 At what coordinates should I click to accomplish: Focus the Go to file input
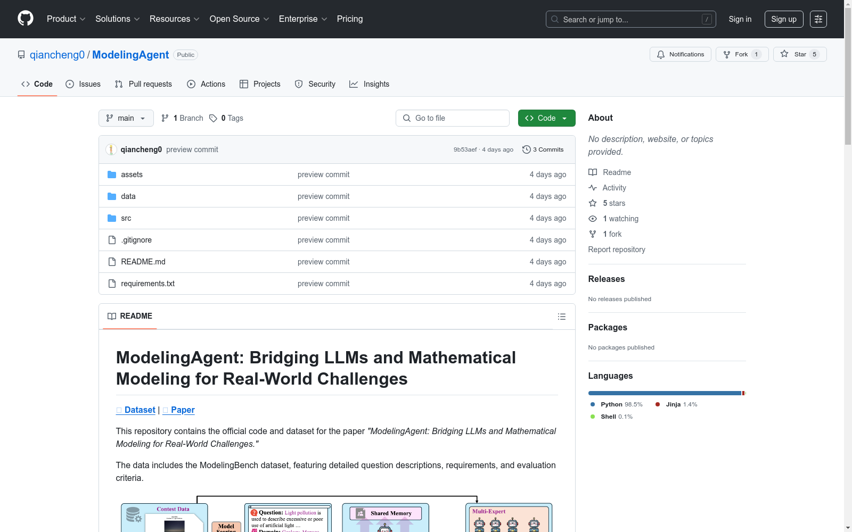[453, 118]
